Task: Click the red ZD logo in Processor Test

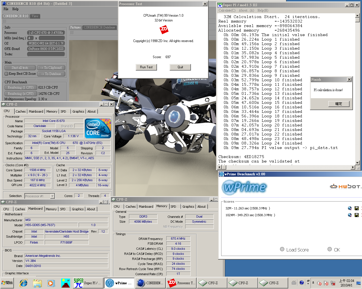Action: [x=164, y=29]
